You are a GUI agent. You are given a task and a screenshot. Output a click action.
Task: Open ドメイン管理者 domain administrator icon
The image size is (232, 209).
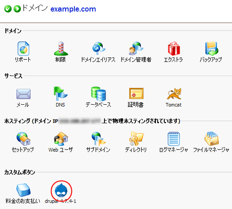point(136,49)
